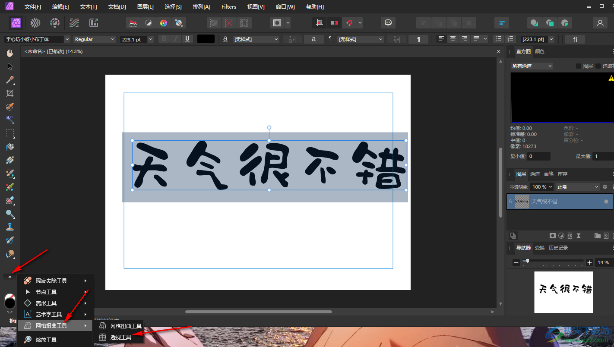This screenshot has height=347, width=614.
Task: Expand the 所有通道 channel dropdown
Action: click(532, 66)
